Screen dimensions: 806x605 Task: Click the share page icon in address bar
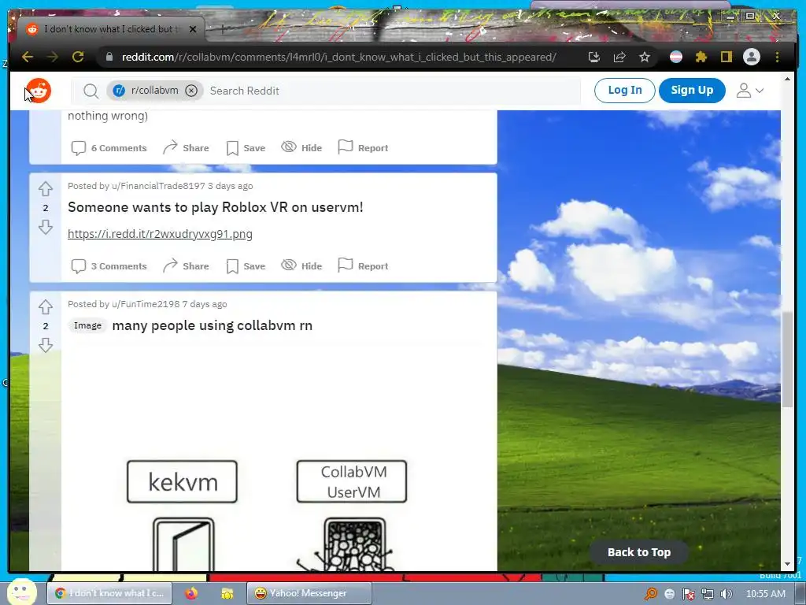(619, 57)
